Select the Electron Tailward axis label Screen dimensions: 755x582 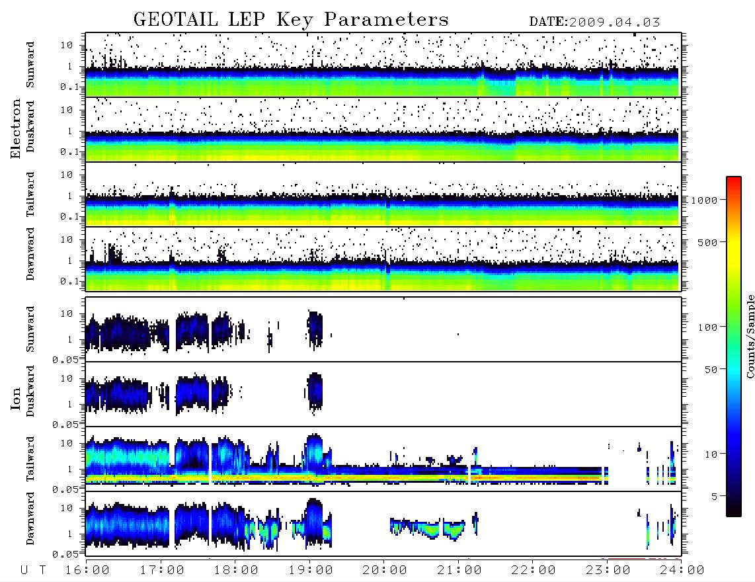(30, 194)
